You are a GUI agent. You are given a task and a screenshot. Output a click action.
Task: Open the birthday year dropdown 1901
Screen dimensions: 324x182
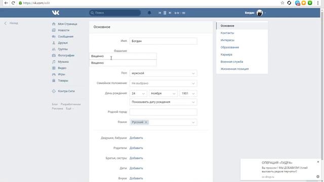(x=188, y=94)
